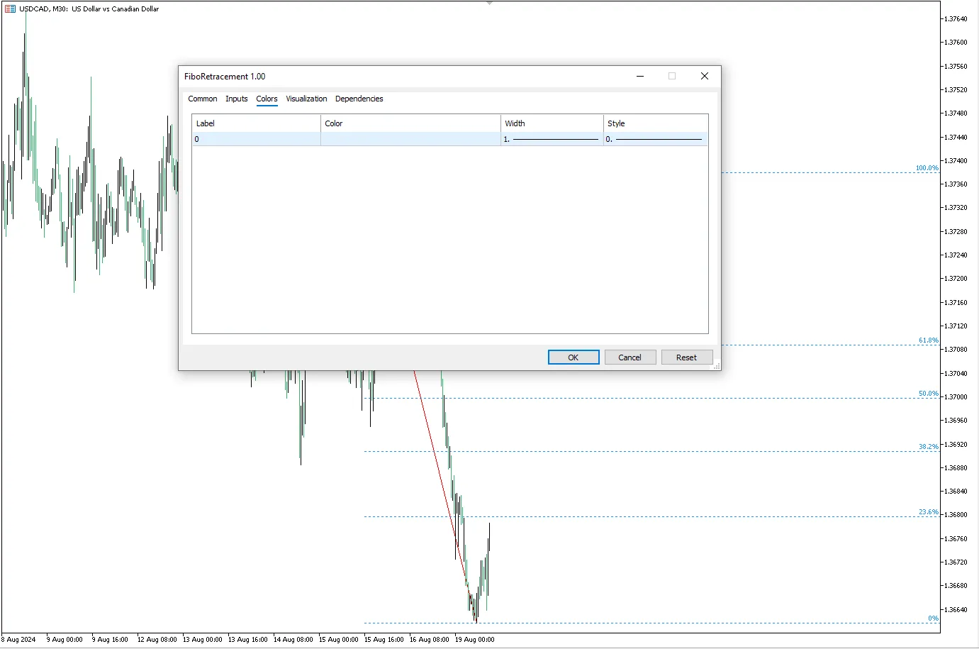This screenshot has width=979, height=649.
Task: Switch to the Inputs tab
Action: [237, 99]
